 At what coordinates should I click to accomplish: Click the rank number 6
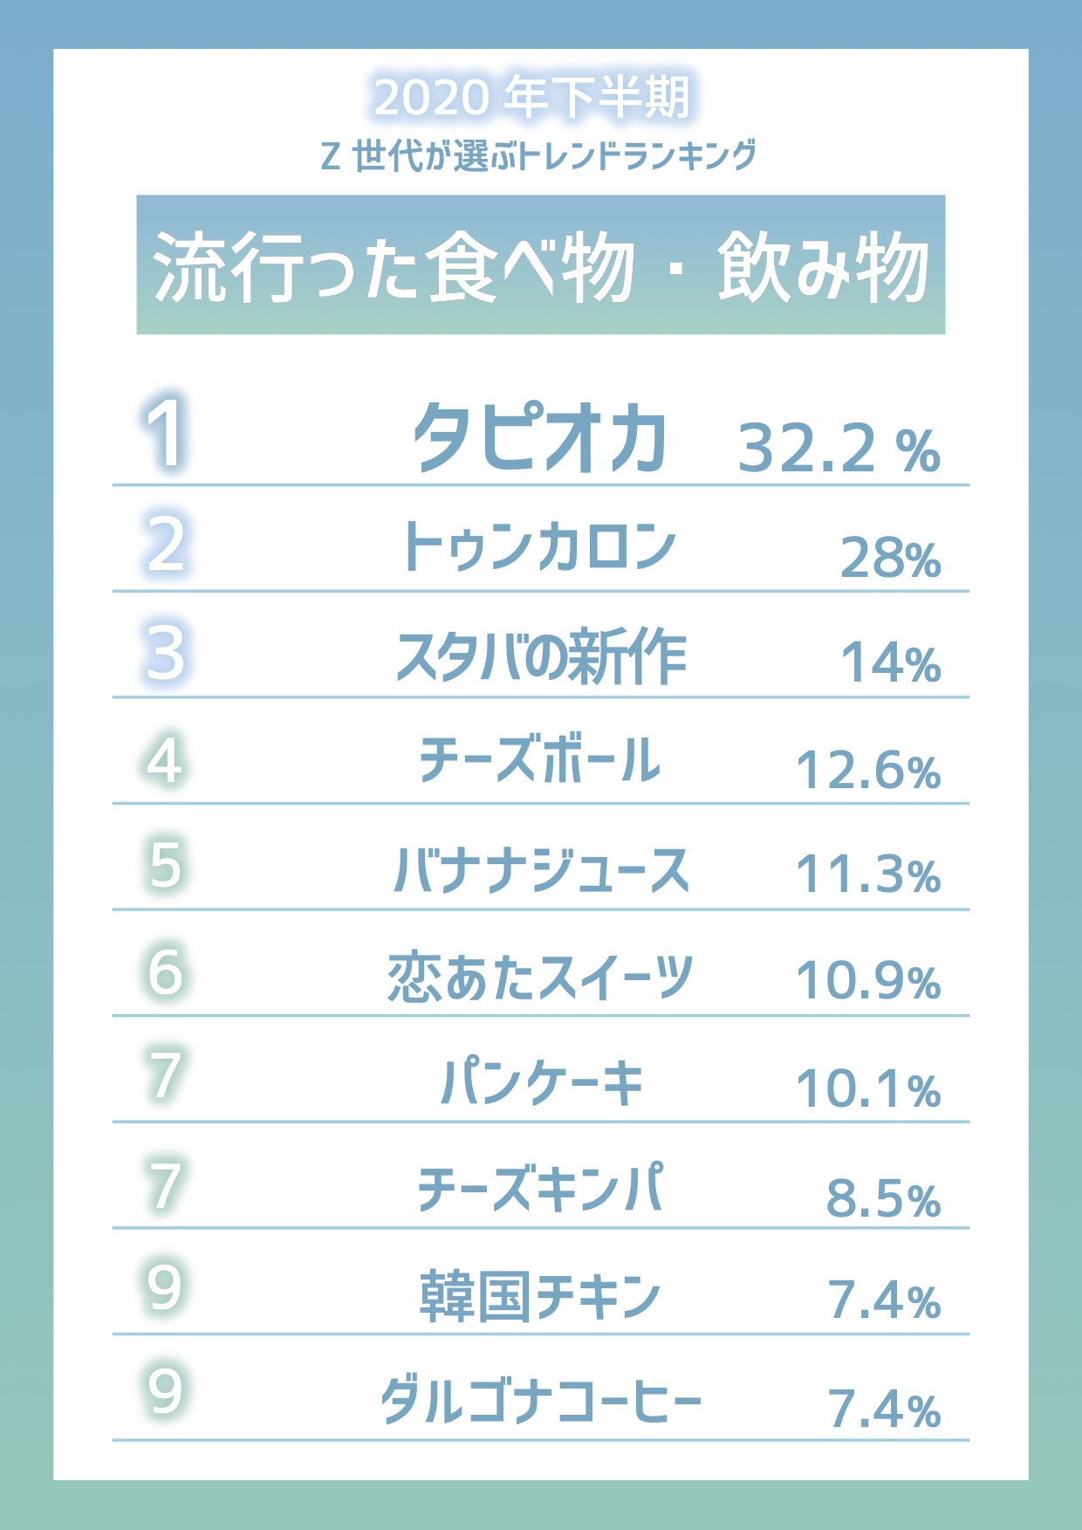165,971
